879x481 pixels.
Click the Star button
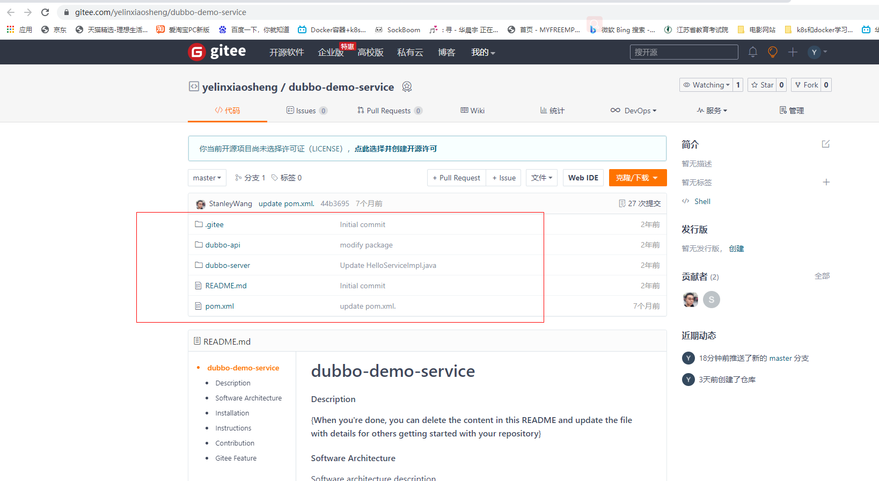click(762, 85)
